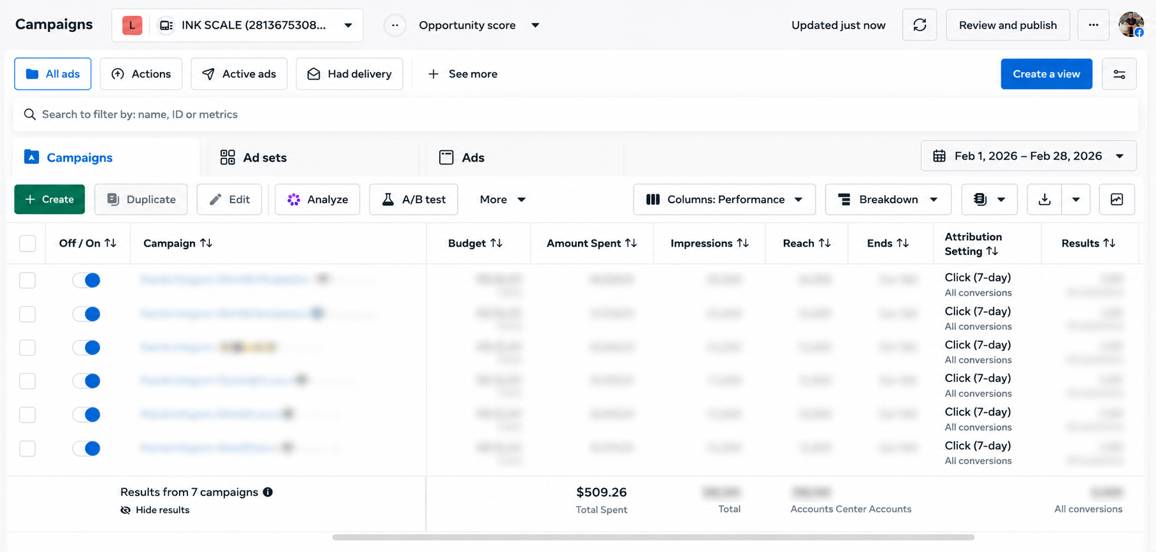Click the Duplicate button
Viewport: 1156px width, 552px height.
[141, 199]
